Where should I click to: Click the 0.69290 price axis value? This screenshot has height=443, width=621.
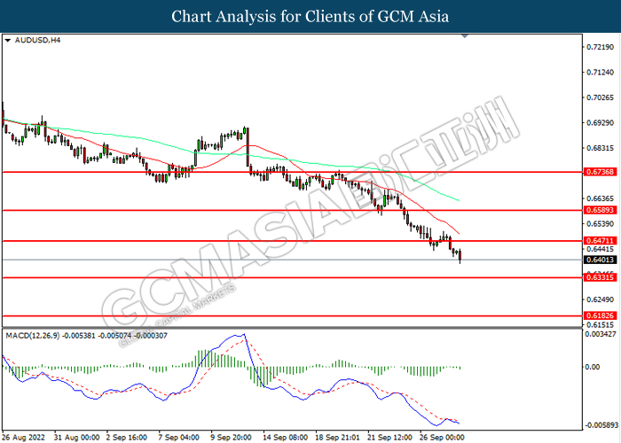pyautogui.click(x=601, y=123)
